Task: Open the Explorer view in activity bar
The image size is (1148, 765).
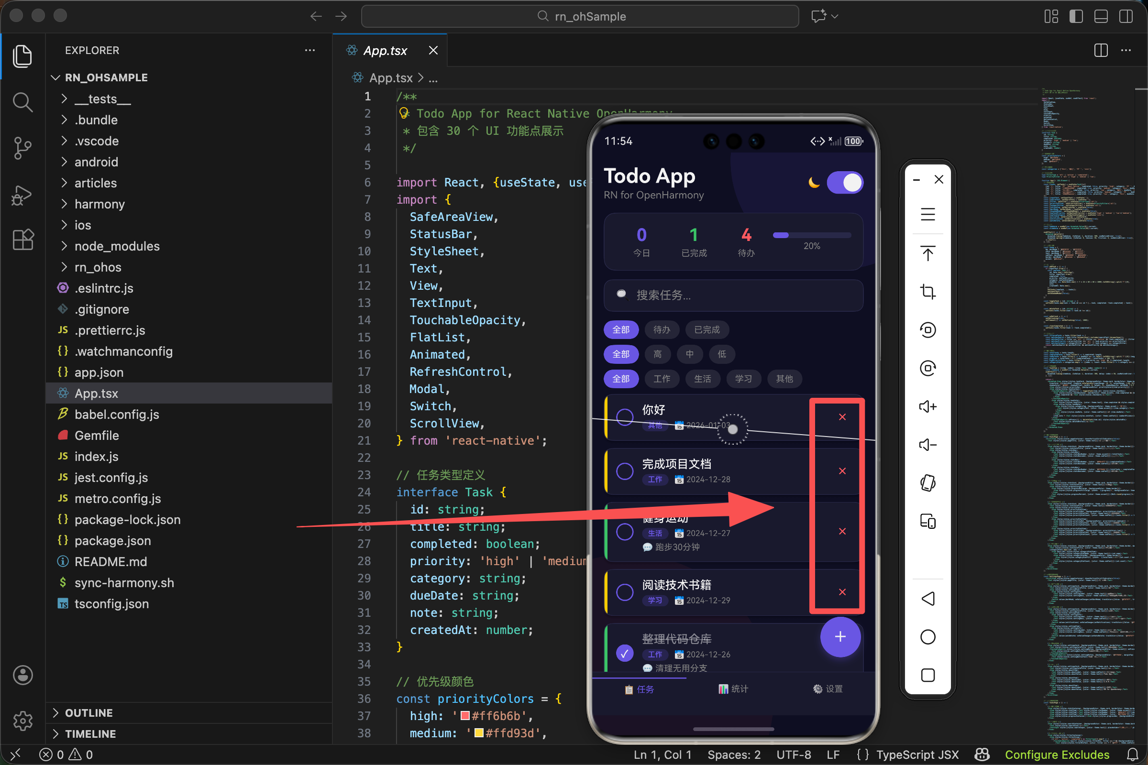Action: click(22, 56)
